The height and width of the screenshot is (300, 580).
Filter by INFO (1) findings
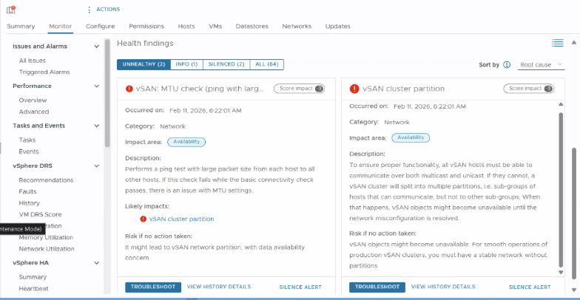[186, 64]
